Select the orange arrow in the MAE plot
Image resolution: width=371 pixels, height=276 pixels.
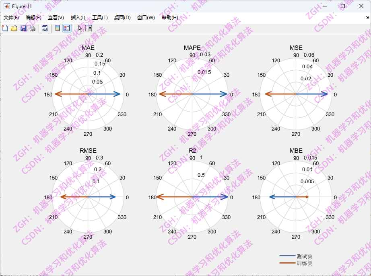[x=72, y=94]
